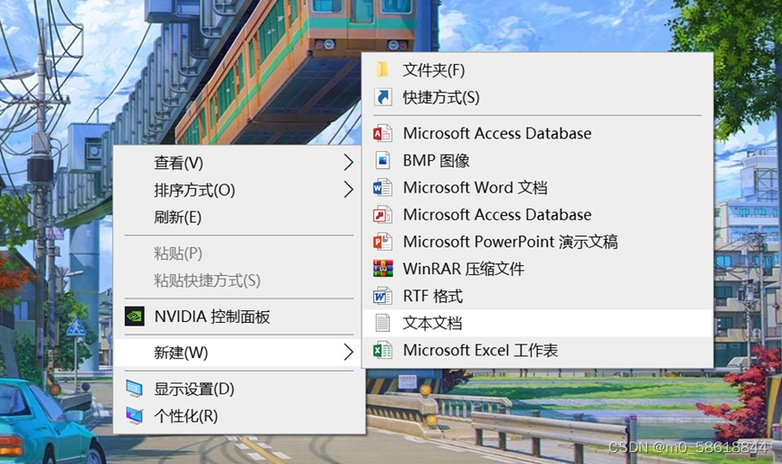Click the 个性化(R) screen icon
The image size is (782, 464).
pos(134,415)
